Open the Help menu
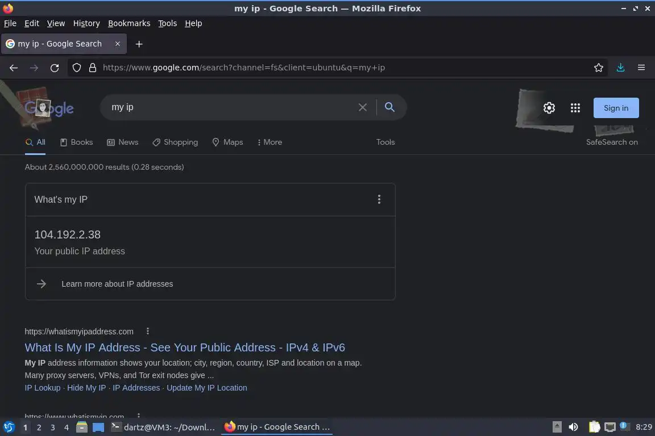Viewport: 655px width, 436px height. (193, 23)
